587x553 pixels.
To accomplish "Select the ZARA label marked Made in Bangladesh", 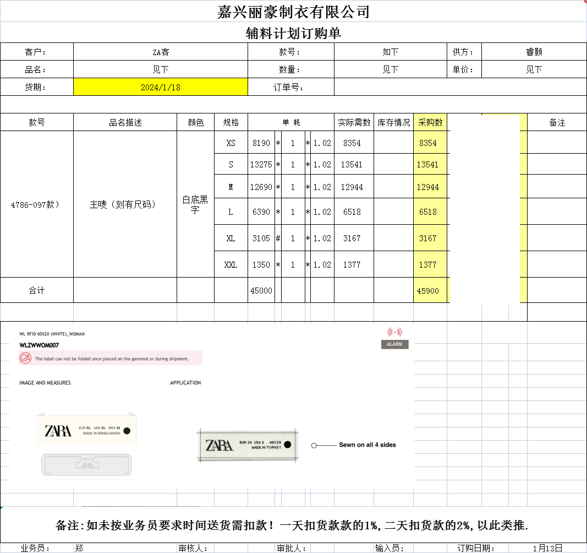I will (x=86, y=430).
